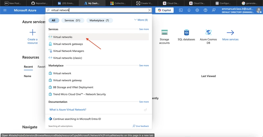263x137 pixels.
Task: Click the external link icon beside documentation
Action: [145, 110]
